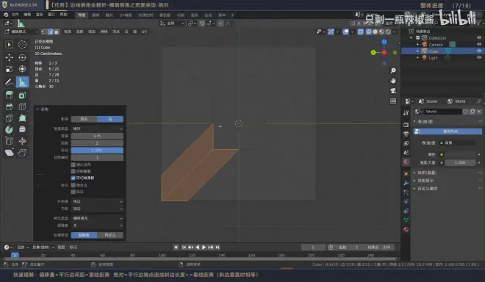Open the 宽度类型 dropdown showing 绝对
This screenshot has height=282, width=485.
tap(97, 129)
